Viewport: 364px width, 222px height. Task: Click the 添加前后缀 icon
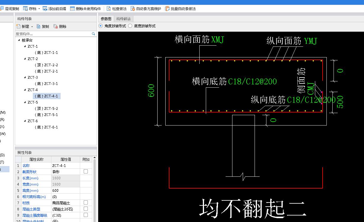[x=45, y=9]
